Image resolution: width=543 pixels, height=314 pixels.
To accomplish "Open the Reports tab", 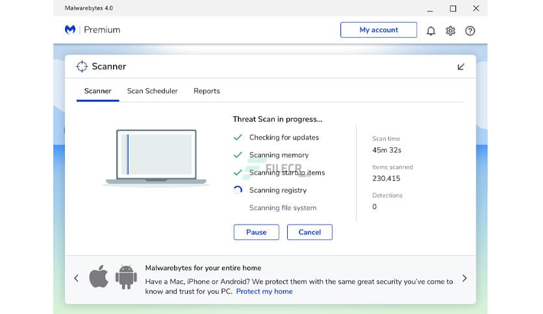I will pyautogui.click(x=207, y=91).
